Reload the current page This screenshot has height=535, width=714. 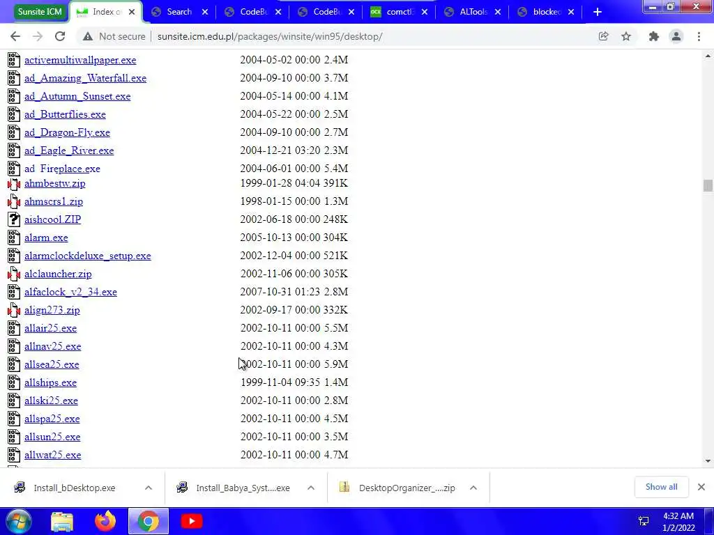click(60, 36)
